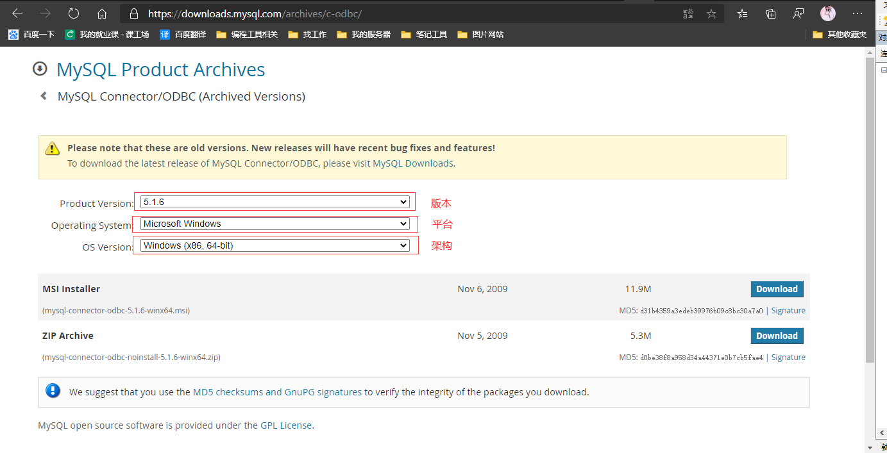The image size is (887, 453).
Task: Open the browser home page icon
Action: pyautogui.click(x=101, y=13)
